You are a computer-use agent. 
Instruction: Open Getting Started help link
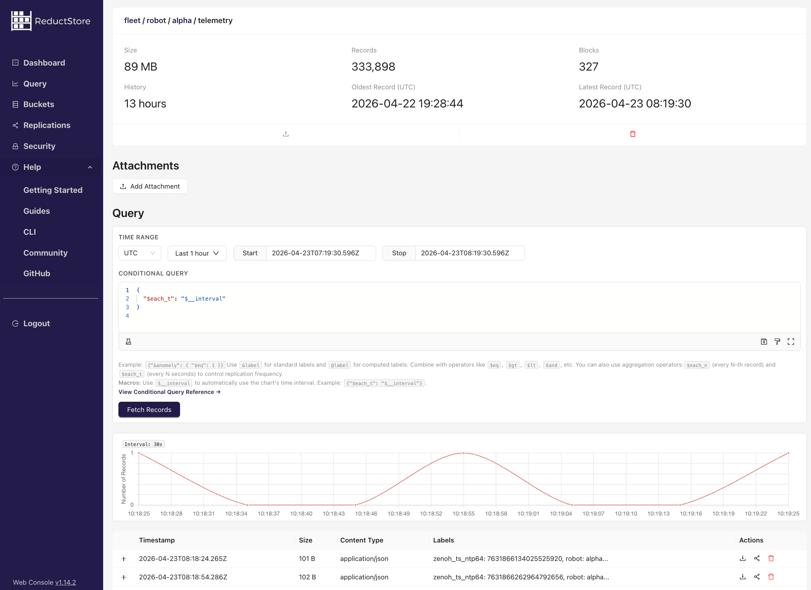pyautogui.click(x=53, y=190)
